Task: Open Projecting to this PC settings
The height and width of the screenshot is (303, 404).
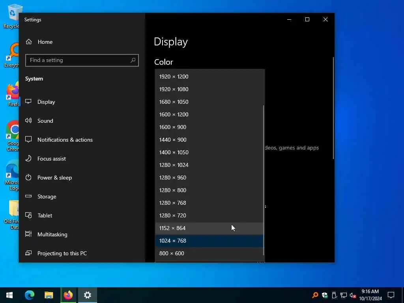Action: pyautogui.click(x=82, y=253)
